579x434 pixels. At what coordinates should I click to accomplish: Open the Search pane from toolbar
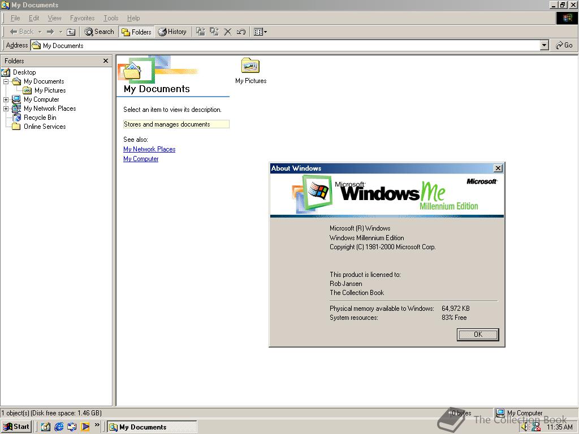(99, 32)
